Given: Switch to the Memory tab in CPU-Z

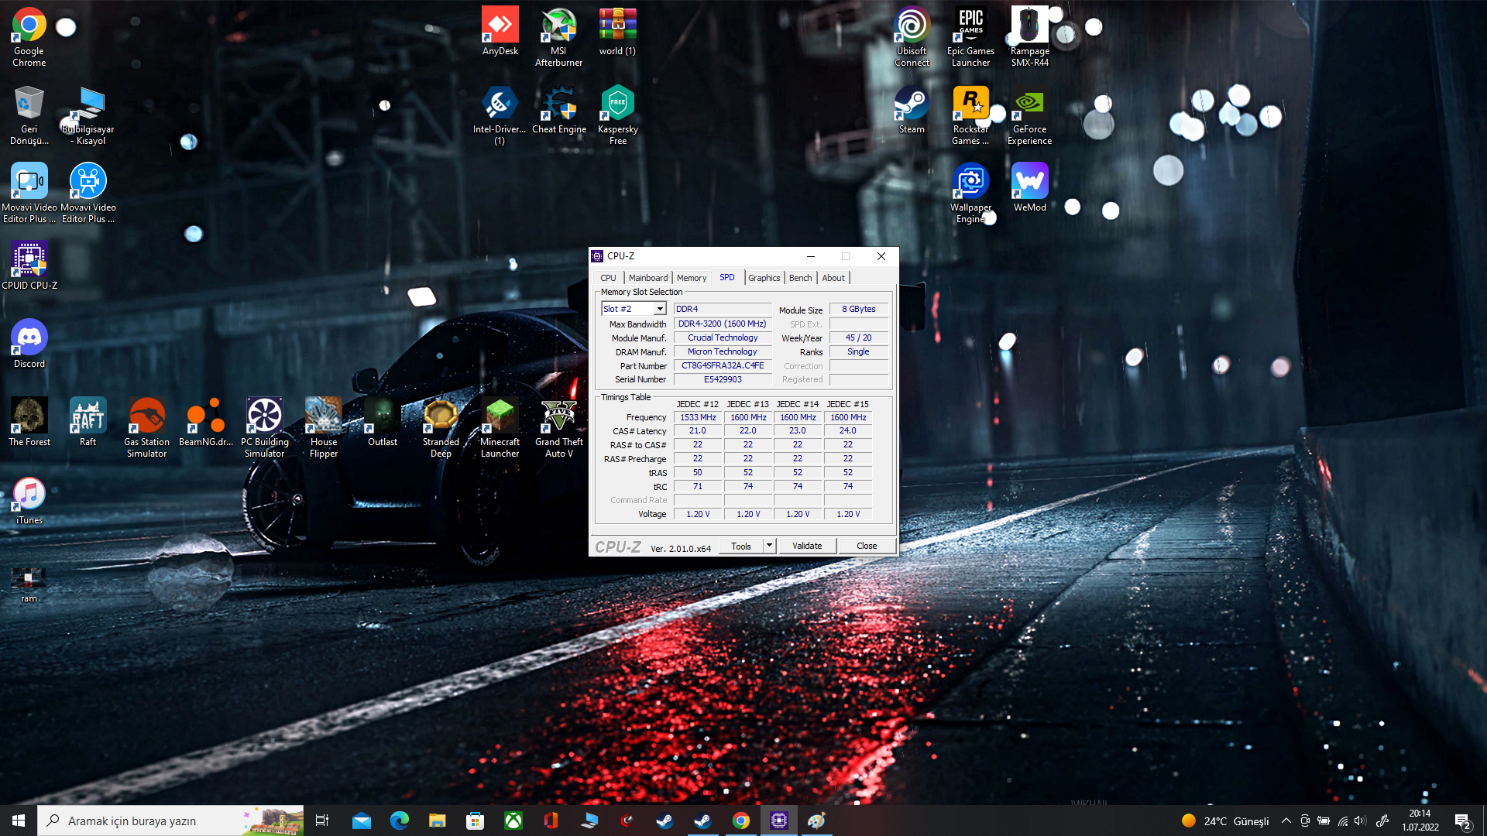Looking at the screenshot, I should pos(691,278).
